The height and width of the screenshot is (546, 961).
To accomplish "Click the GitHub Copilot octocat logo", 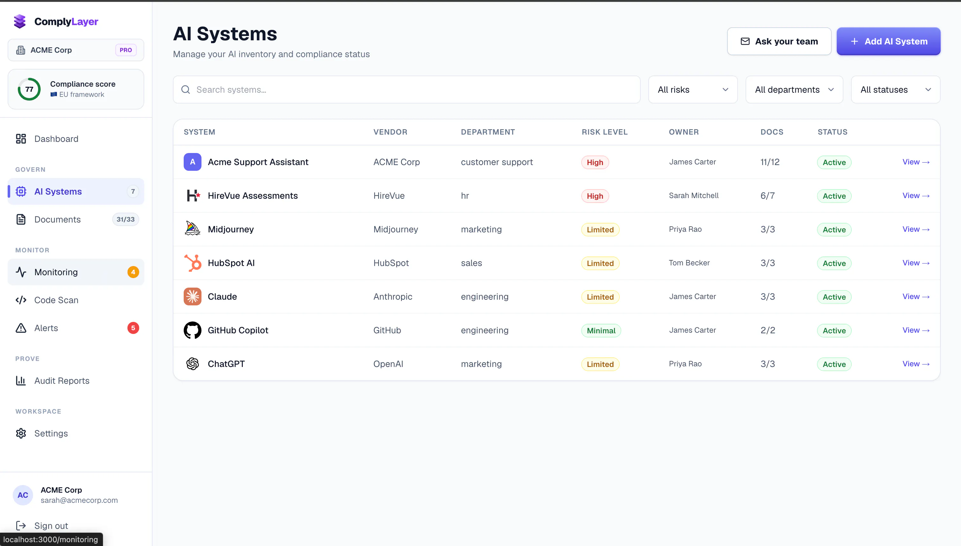I will (x=193, y=330).
